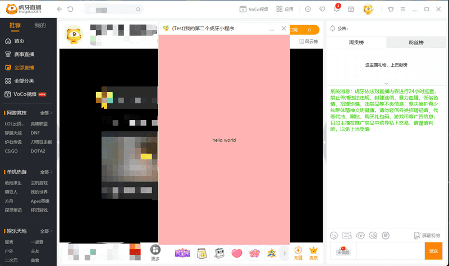
Task: Open 全部直播 in left sidebar
Action: click(24, 67)
